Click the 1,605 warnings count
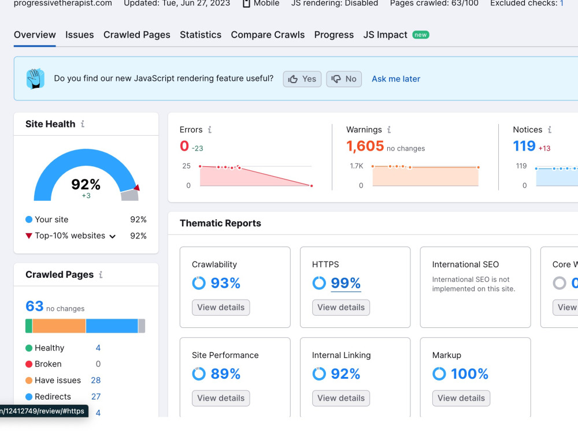578x433 pixels. point(365,146)
